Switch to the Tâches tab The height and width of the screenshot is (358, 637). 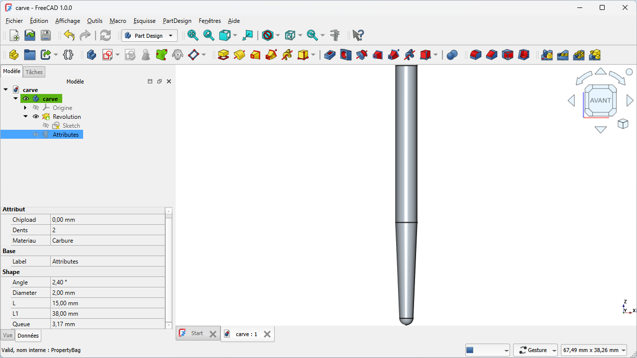pyautogui.click(x=34, y=72)
